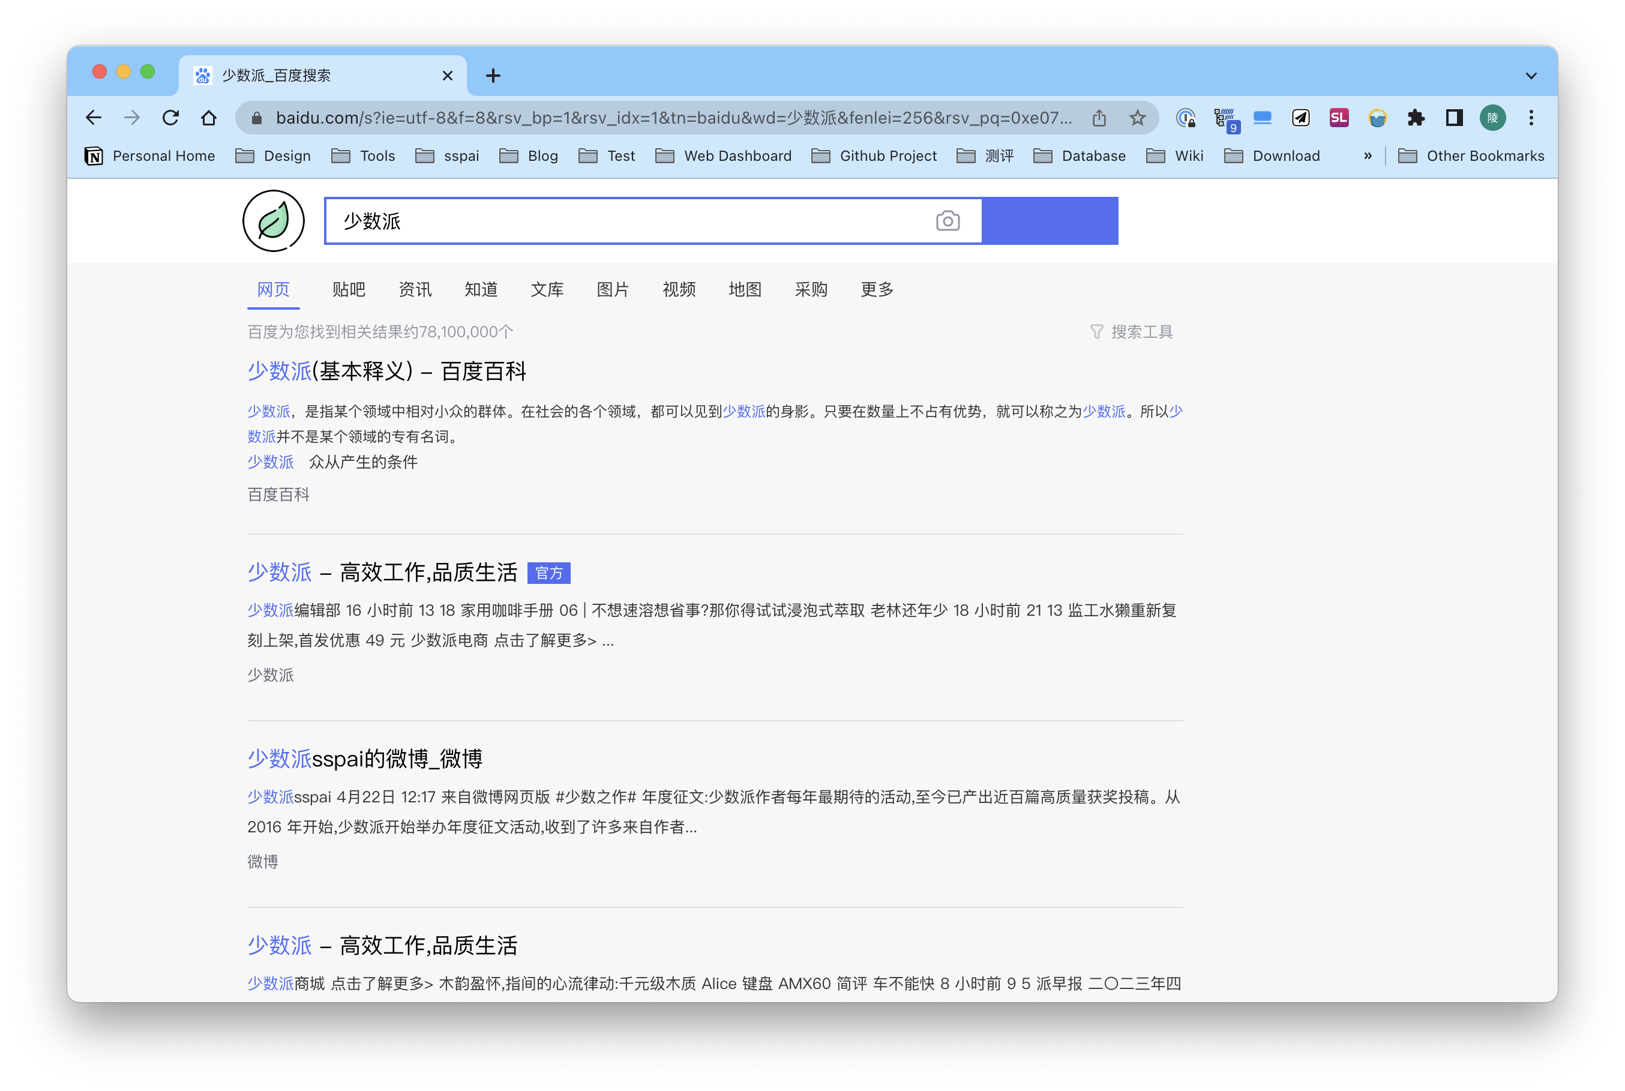Open 少数派sspai的微博 result link
This screenshot has height=1091, width=1625.
click(x=364, y=759)
